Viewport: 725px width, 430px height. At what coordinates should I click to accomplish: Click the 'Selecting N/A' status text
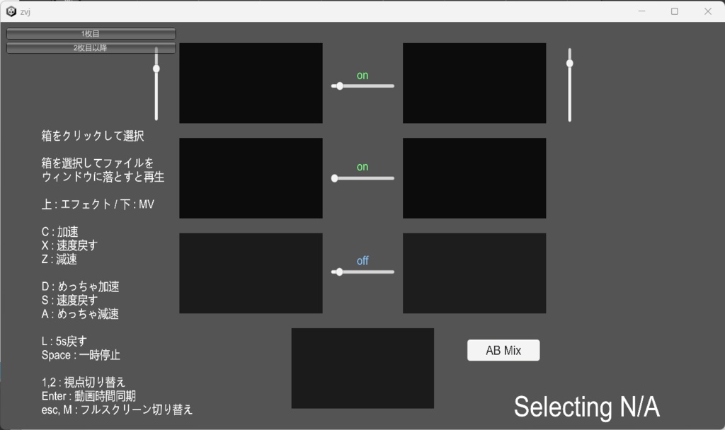(x=587, y=407)
